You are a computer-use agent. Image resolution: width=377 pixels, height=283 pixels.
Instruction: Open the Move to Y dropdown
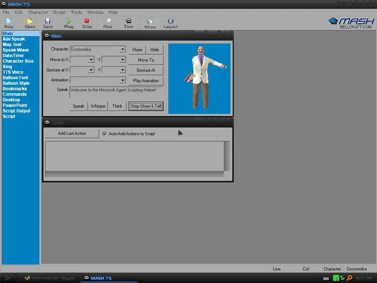tap(123, 60)
